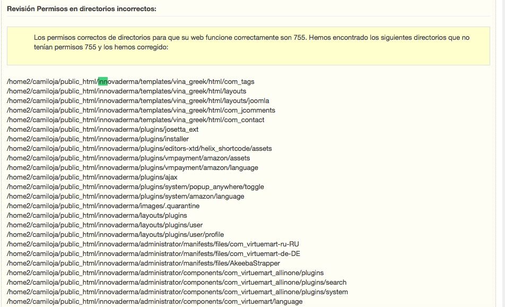The height and width of the screenshot is (307, 505).
Task: Click the popup_anywhere/toggle path line
Action: pos(135,187)
